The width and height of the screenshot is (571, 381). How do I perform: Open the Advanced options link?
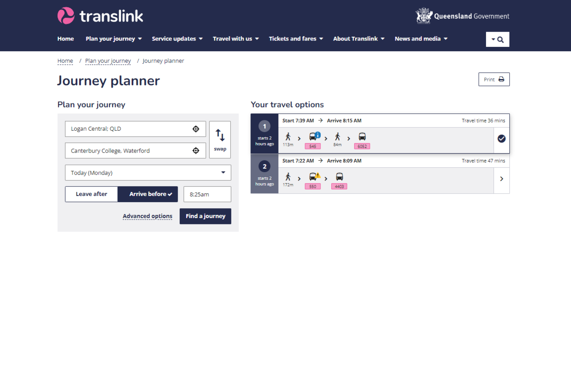point(147,216)
